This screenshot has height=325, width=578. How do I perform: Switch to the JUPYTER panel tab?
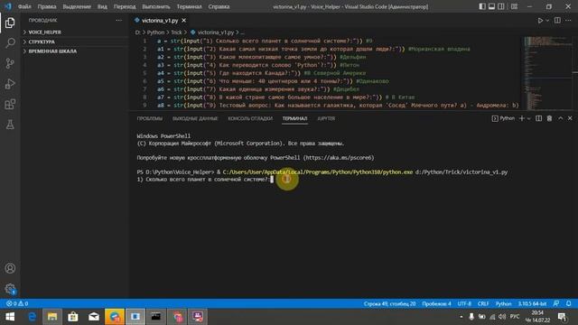(x=326, y=118)
